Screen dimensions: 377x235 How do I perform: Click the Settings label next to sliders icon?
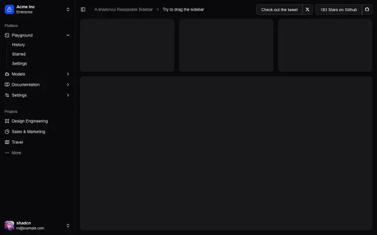click(19, 95)
